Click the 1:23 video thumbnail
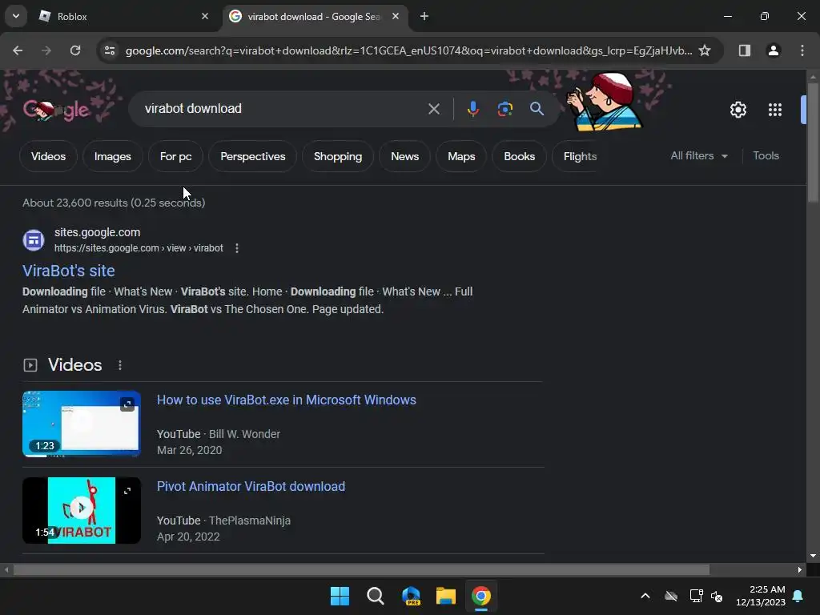This screenshot has width=820, height=615. tap(82, 424)
